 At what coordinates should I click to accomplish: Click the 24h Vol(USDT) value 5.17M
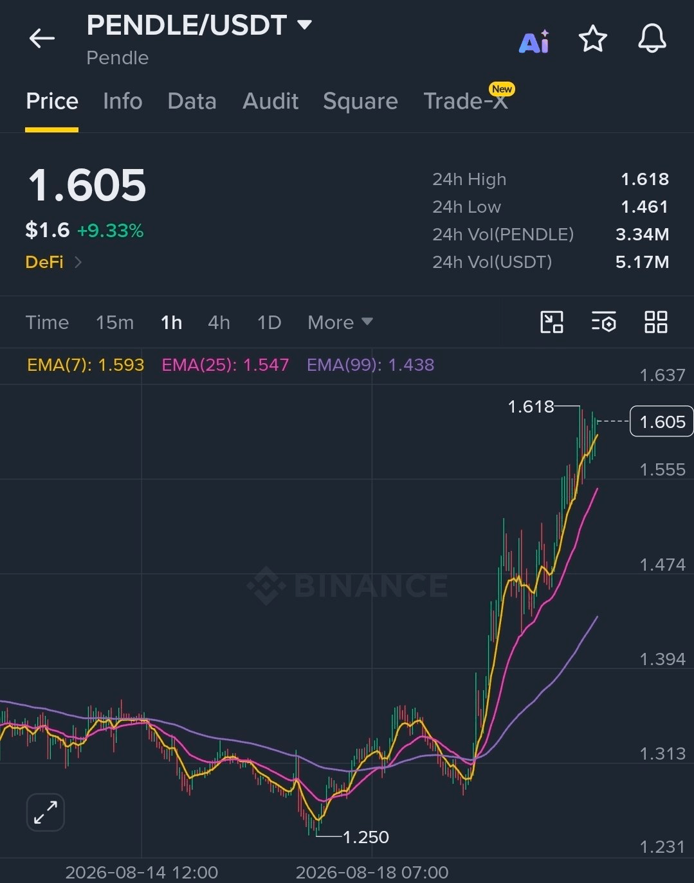point(643,262)
